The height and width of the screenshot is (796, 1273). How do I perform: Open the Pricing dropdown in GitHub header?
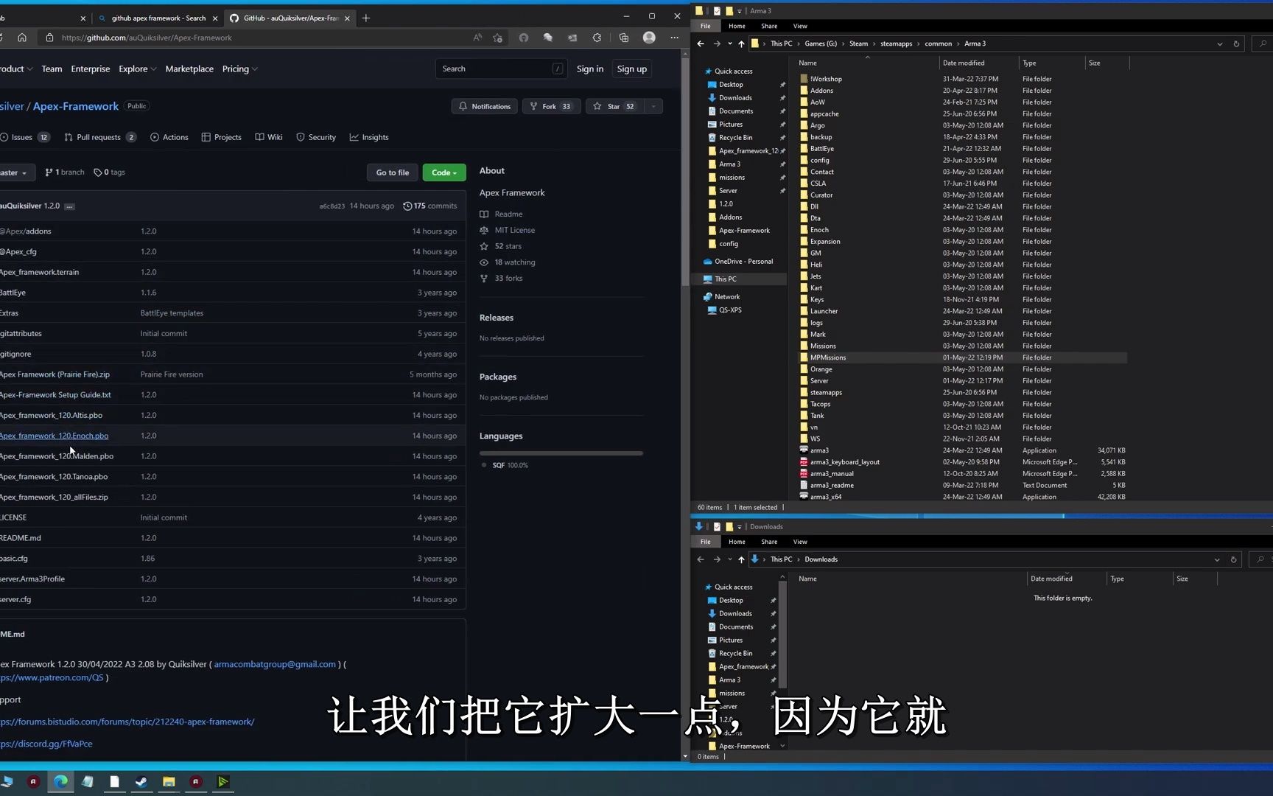tap(239, 69)
